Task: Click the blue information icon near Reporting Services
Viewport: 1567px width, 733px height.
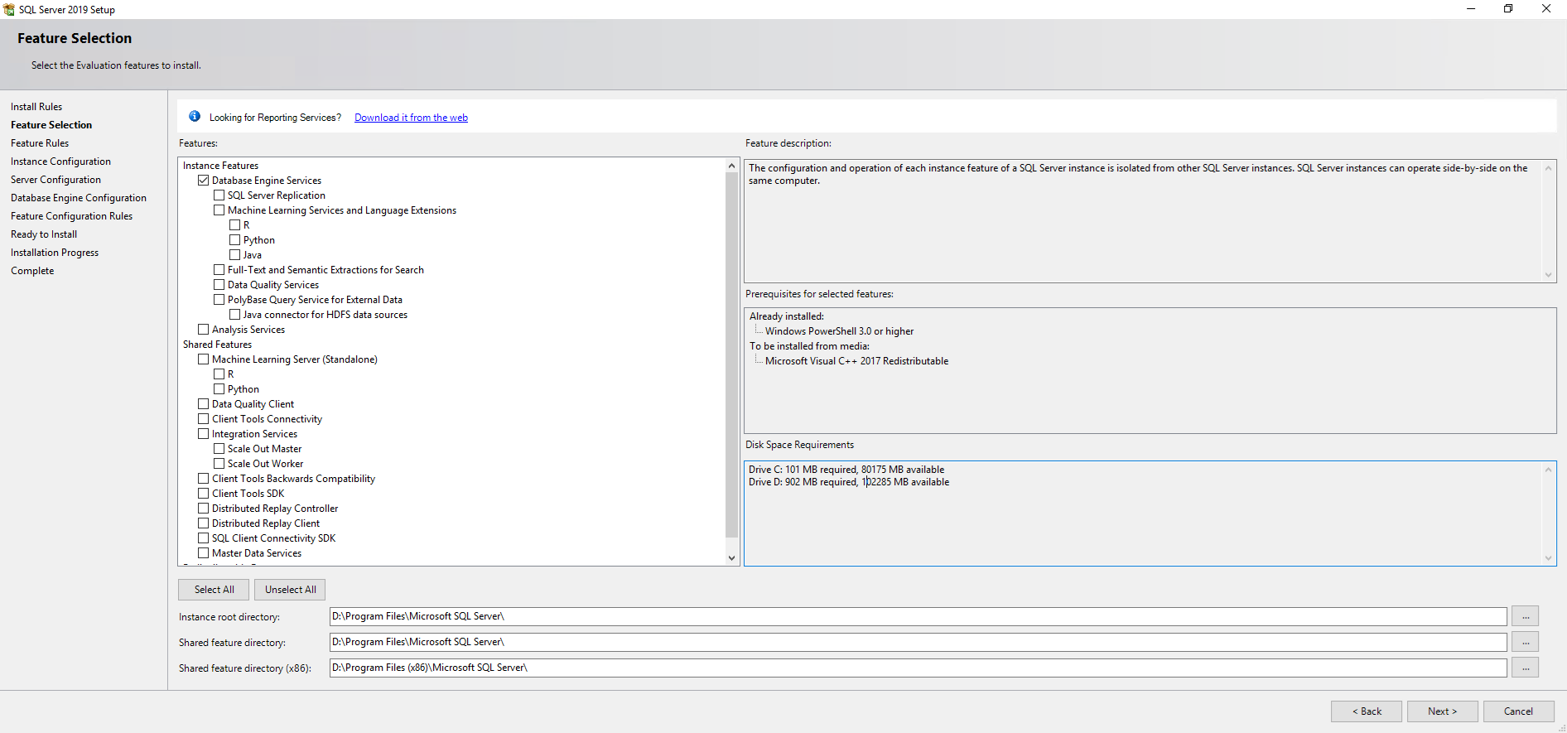Action: (195, 117)
